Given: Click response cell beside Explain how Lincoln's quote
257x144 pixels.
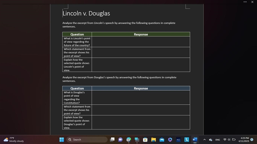Looking at the screenshot, I should 141,65.
